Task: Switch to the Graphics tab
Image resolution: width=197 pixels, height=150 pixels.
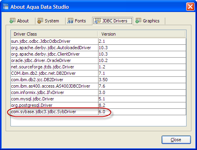Action: point(148,21)
